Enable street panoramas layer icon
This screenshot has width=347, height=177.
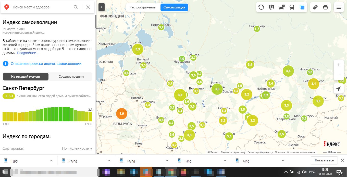coord(271,7)
